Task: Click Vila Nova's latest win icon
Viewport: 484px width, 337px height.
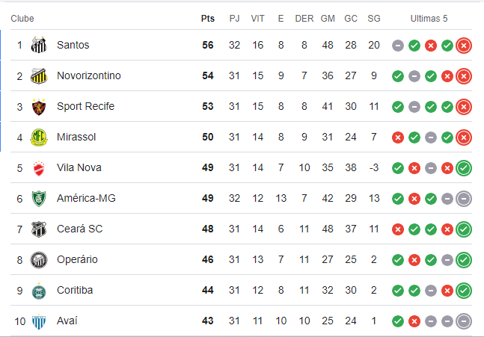Action: 464,168
